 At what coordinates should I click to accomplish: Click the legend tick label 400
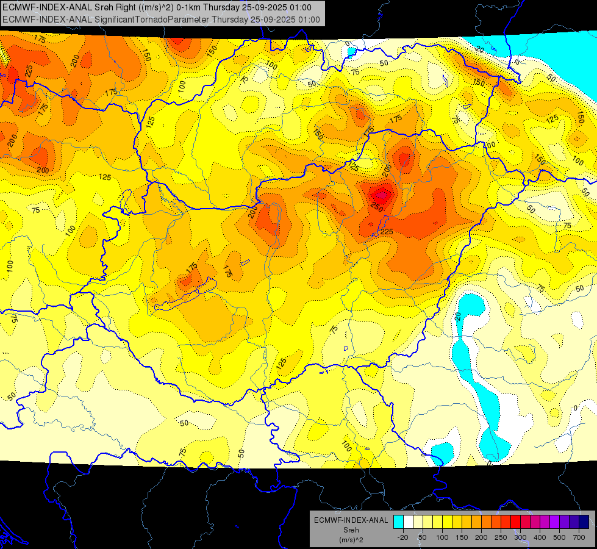[540, 537]
